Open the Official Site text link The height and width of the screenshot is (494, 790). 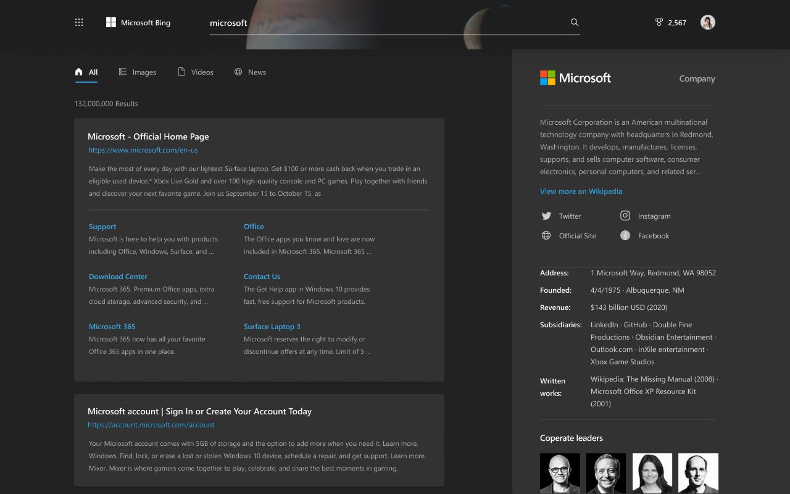point(578,236)
